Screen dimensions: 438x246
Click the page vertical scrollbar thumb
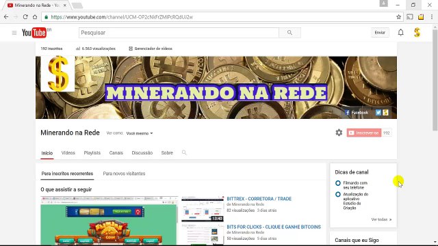tap(435, 79)
